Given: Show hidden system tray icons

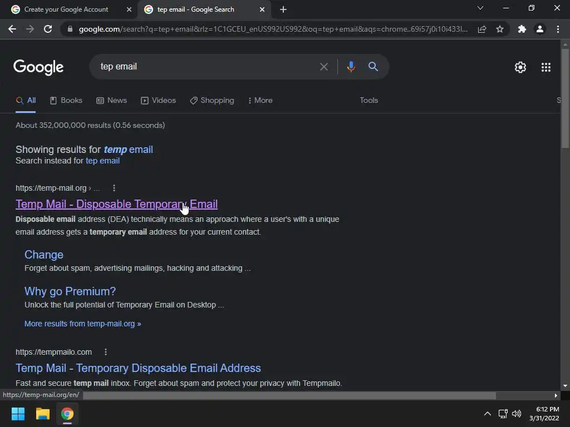Looking at the screenshot, I should click(x=488, y=414).
